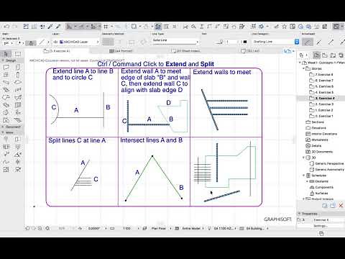Screen dimensions: 345x259
Task: Open 7. Exercise 8 in the Navigator
Action: [321, 75]
